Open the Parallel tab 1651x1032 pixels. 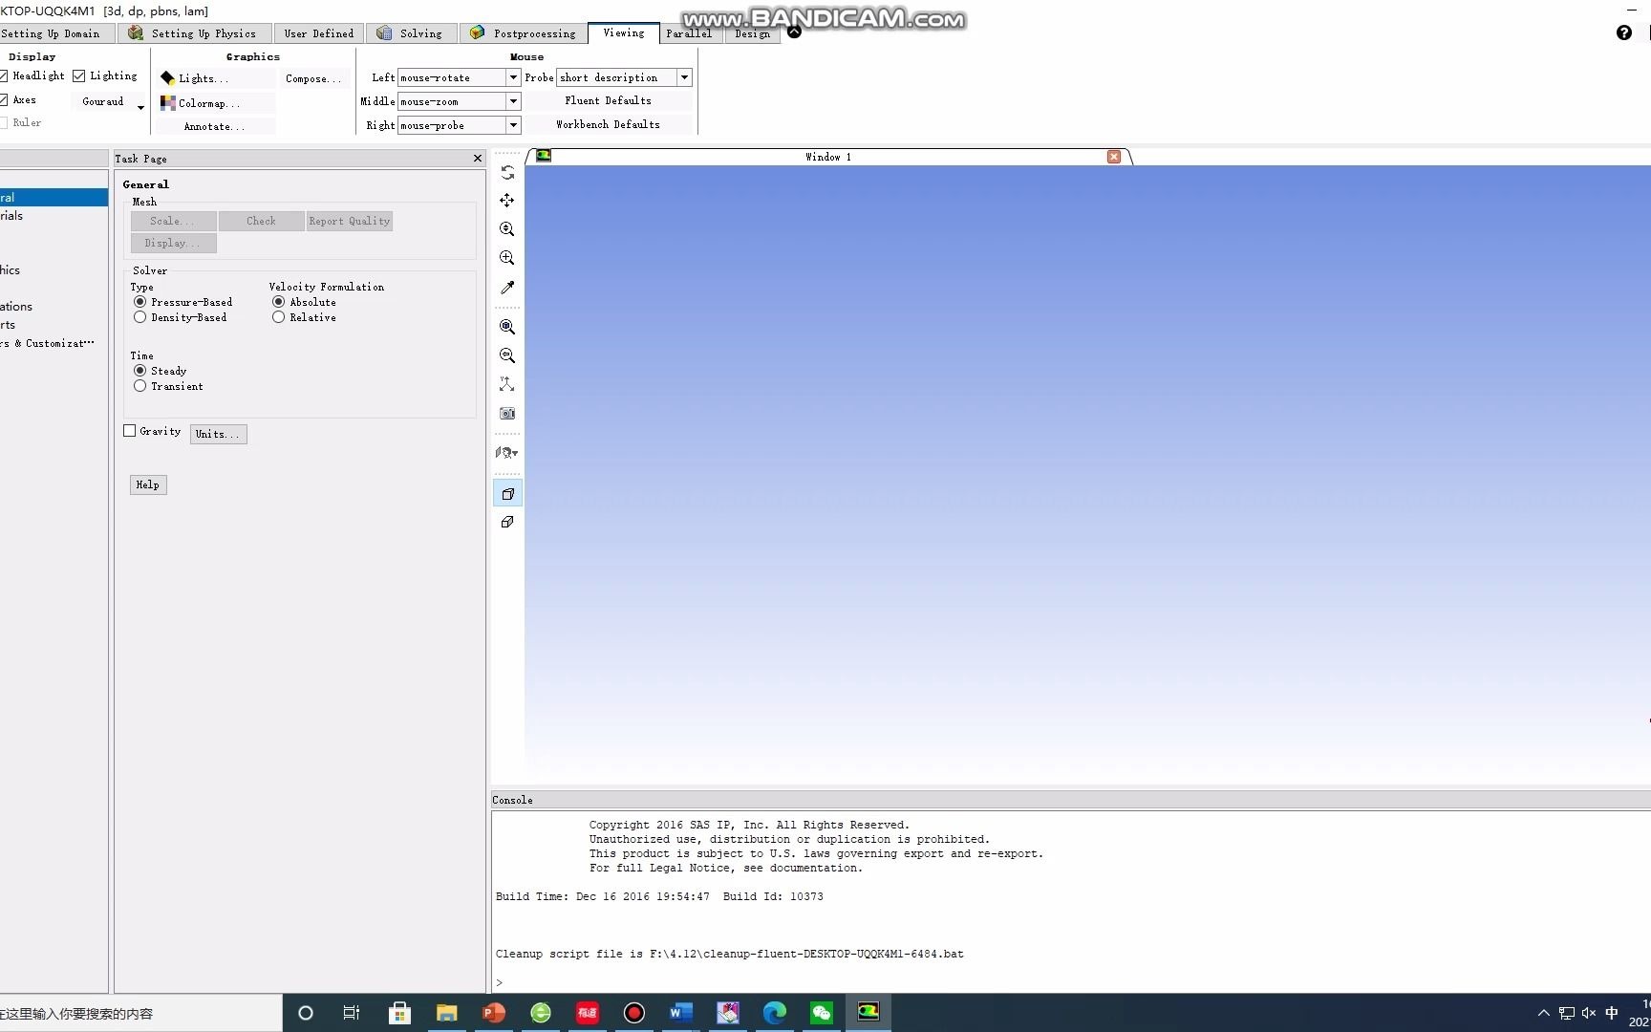[x=689, y=33]
